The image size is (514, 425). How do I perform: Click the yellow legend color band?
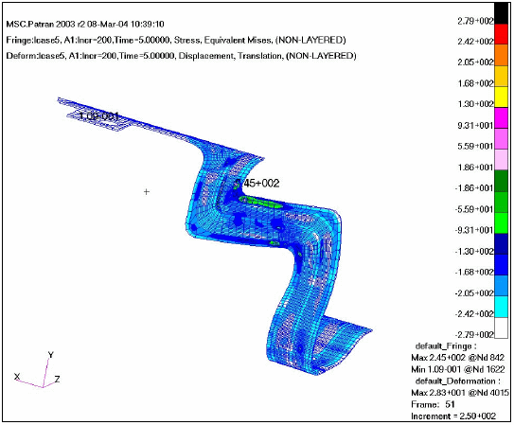(x=501, y=97)
